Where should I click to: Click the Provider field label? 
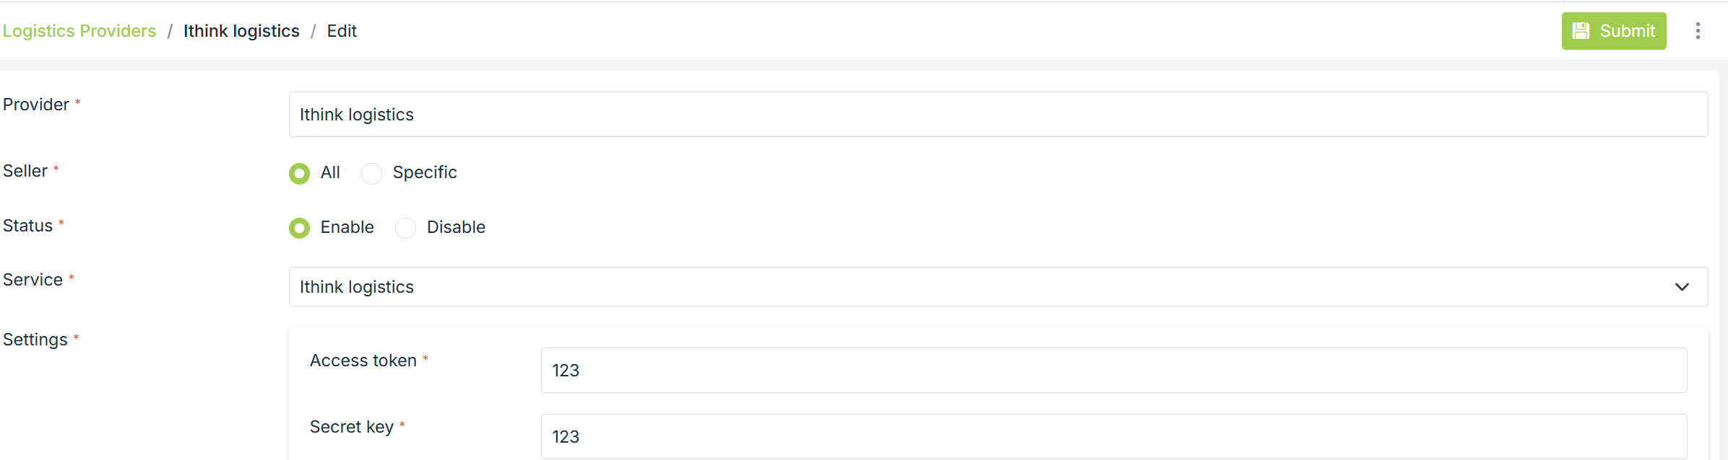(36, 105)
